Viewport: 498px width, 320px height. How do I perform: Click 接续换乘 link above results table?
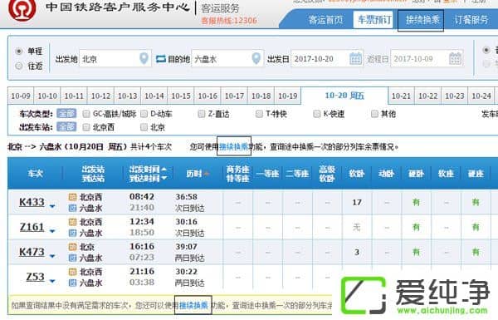pyautogui.click(x=234, y=146)
